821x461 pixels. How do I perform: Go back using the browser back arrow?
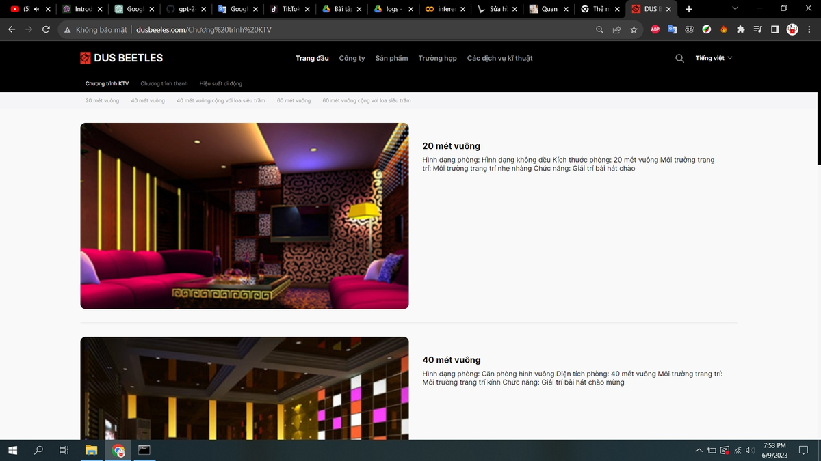(12, 30)
